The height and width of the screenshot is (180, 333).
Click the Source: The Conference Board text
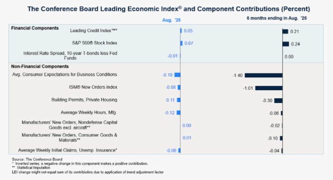pyautogui.click(x=37, y=159)
